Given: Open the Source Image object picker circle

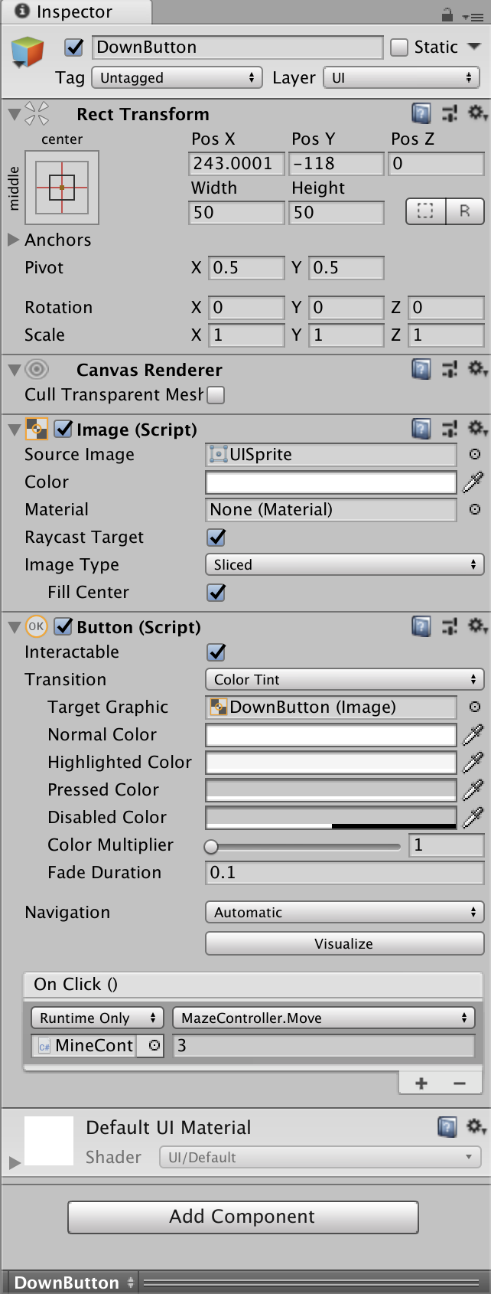Looking at the screenshot, I should tap(475, 455).
